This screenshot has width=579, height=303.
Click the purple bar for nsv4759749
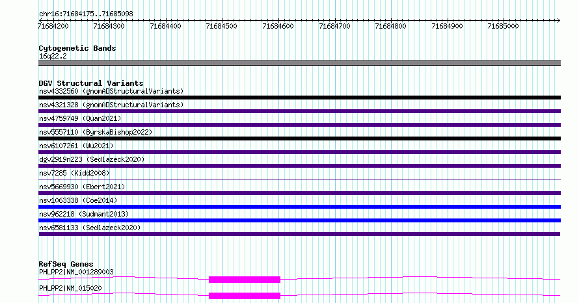(x=299, y=125)
